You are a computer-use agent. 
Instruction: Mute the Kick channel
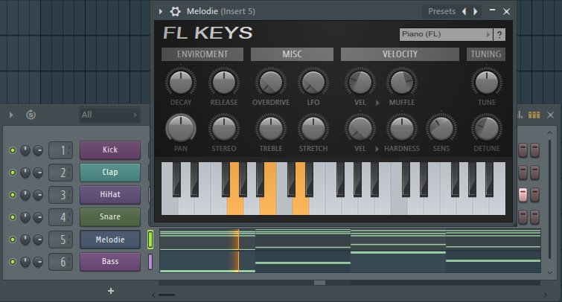click(13, 150)
